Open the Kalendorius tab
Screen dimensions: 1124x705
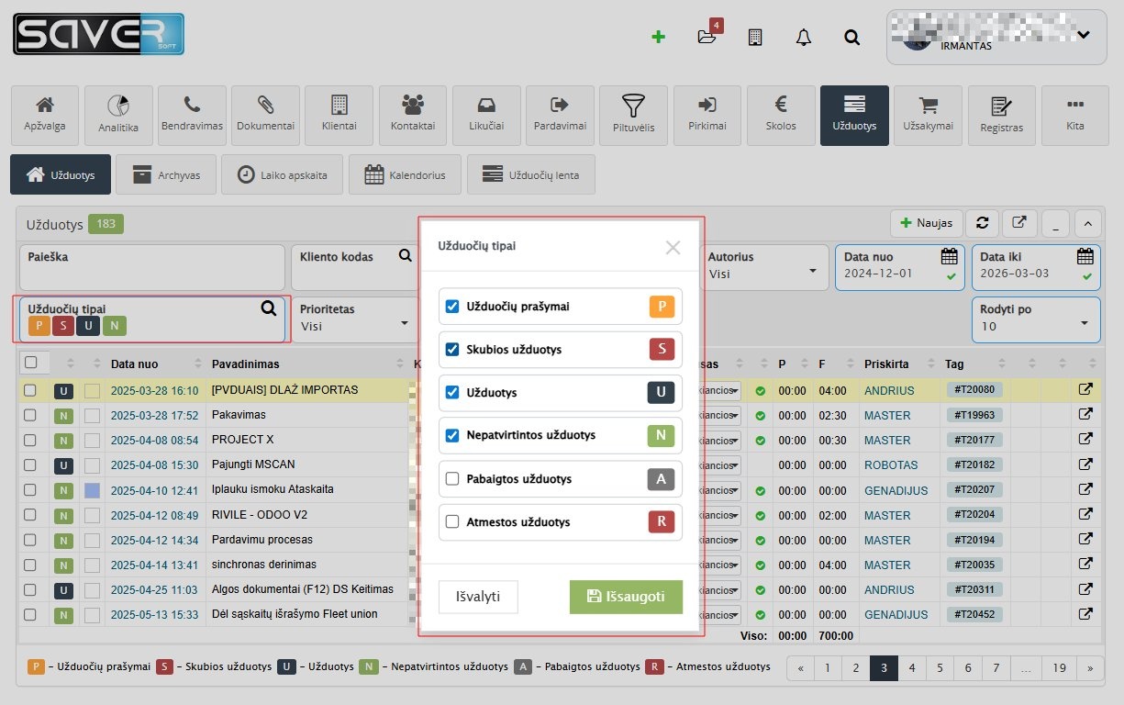(x=404, y=174)
